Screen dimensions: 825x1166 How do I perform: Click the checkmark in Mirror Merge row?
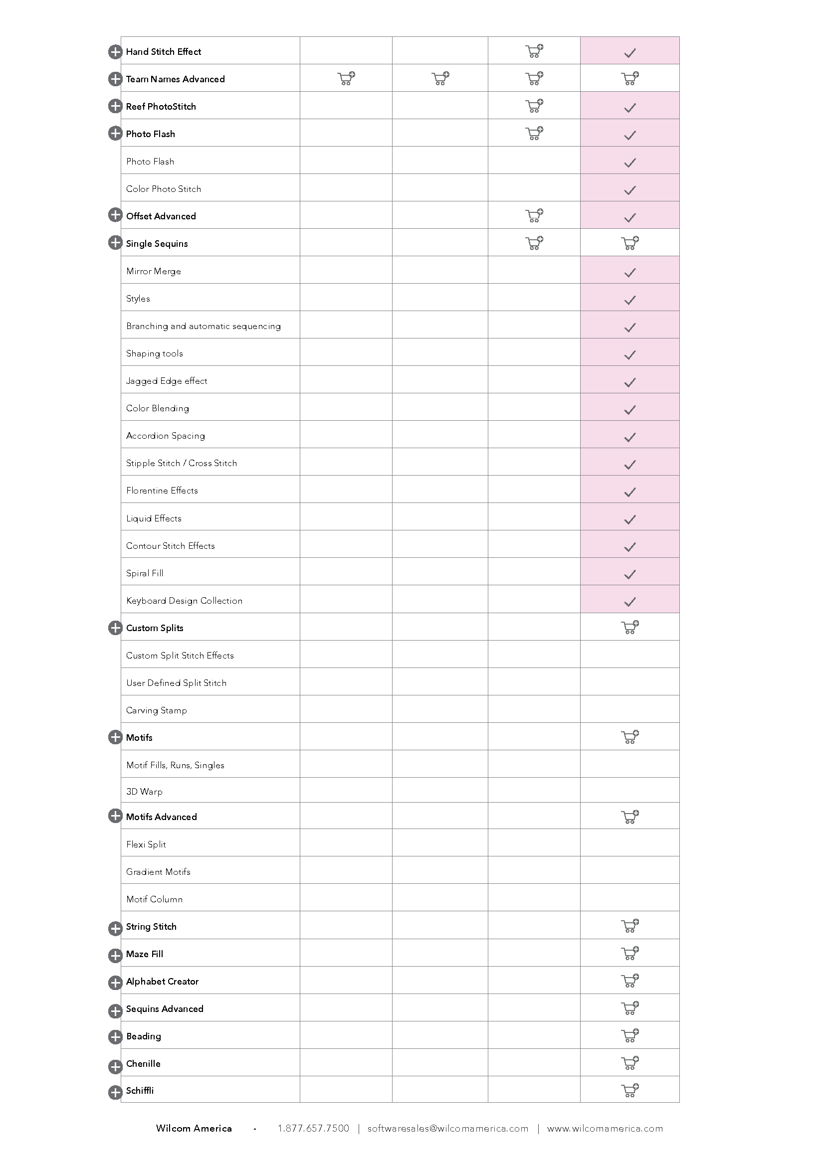coord(630,273)
